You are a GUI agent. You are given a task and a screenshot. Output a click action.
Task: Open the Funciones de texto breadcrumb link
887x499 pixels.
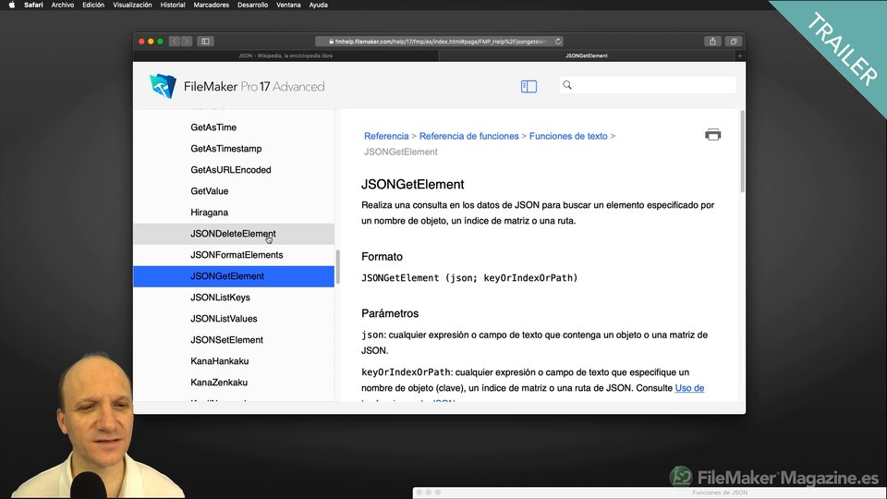[x=568, y=136]
